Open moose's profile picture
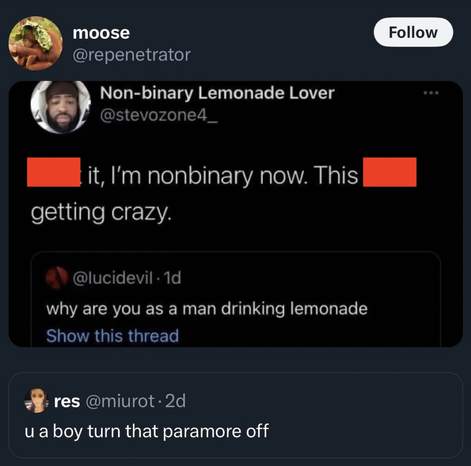This screenshot has height=466, width=471. pos(37,42)
